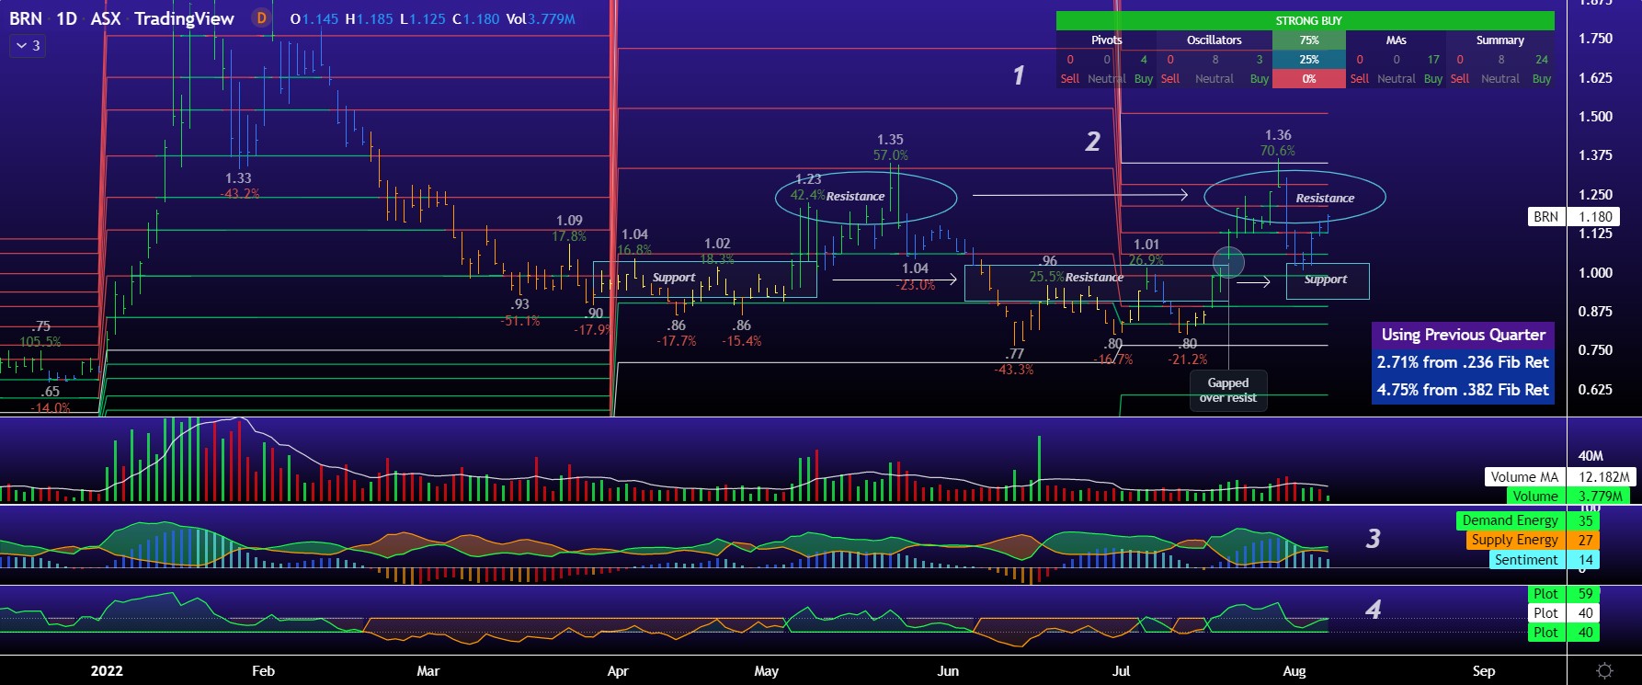
Task: Click the Aug date on time axis
Action: point(1294,671)
